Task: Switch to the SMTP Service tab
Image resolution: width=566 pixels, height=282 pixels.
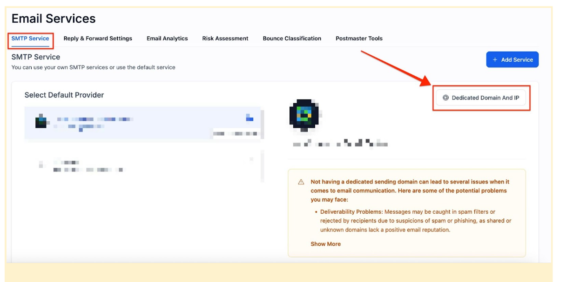Action: [x=30, y=39]
